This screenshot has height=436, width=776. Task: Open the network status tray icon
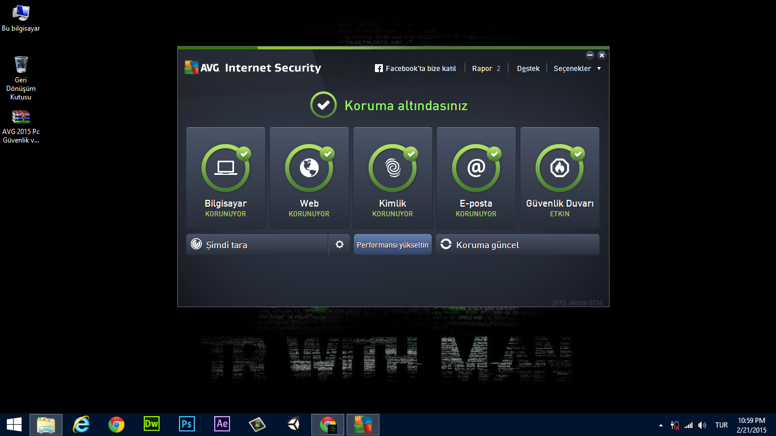pos(675,425)
